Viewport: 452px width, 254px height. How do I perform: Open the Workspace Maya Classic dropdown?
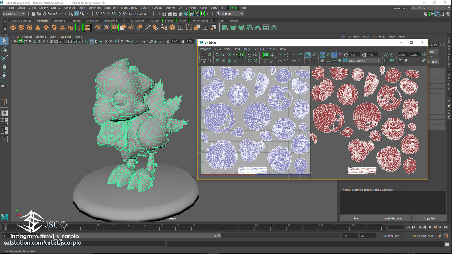pos(430,8)
